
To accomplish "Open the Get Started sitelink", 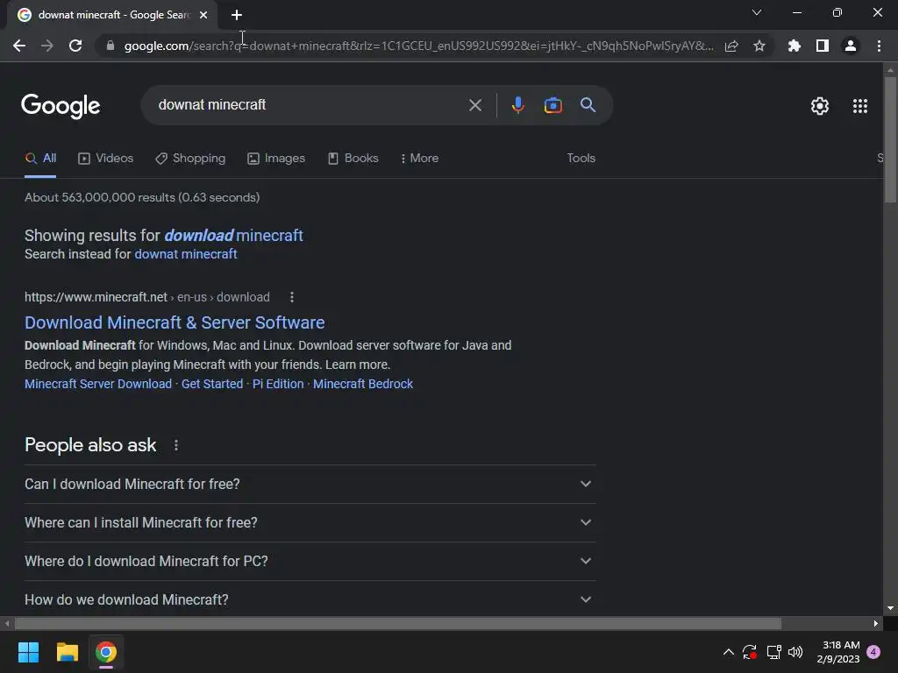I will click(x=212, y=384).
